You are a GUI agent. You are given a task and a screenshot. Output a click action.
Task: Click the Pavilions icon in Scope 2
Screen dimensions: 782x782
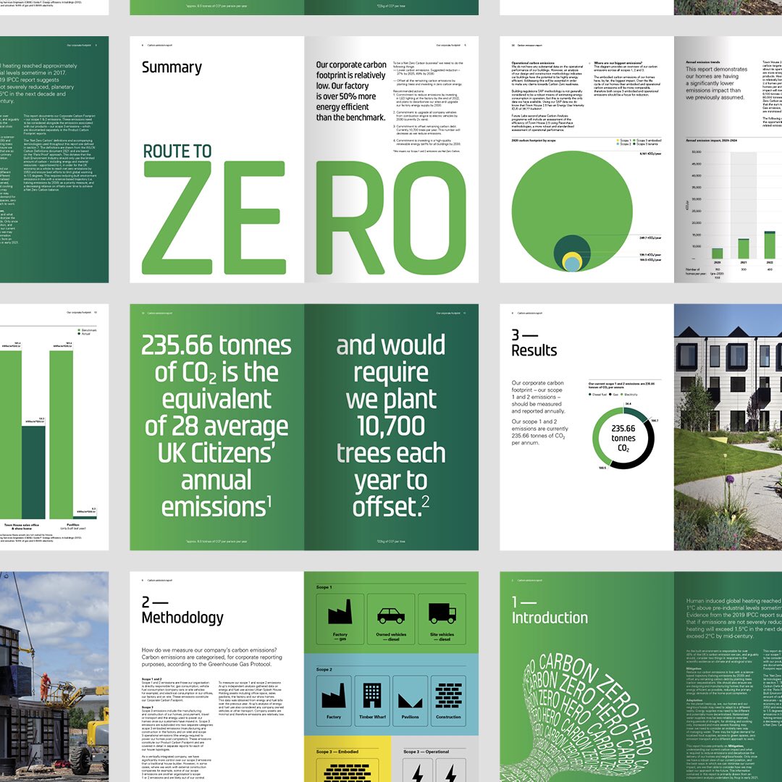click(410, 699)
